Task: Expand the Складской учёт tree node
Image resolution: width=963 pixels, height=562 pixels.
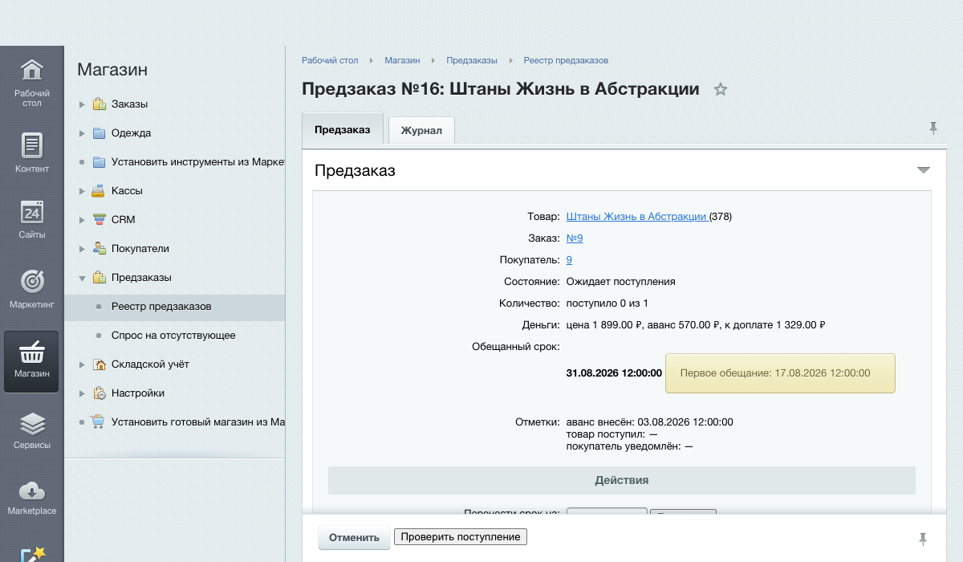Action: pyautogui.click(x=81, y=364)
